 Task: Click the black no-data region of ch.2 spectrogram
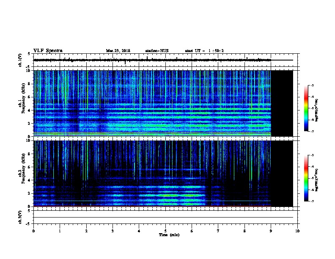[282, 174]
